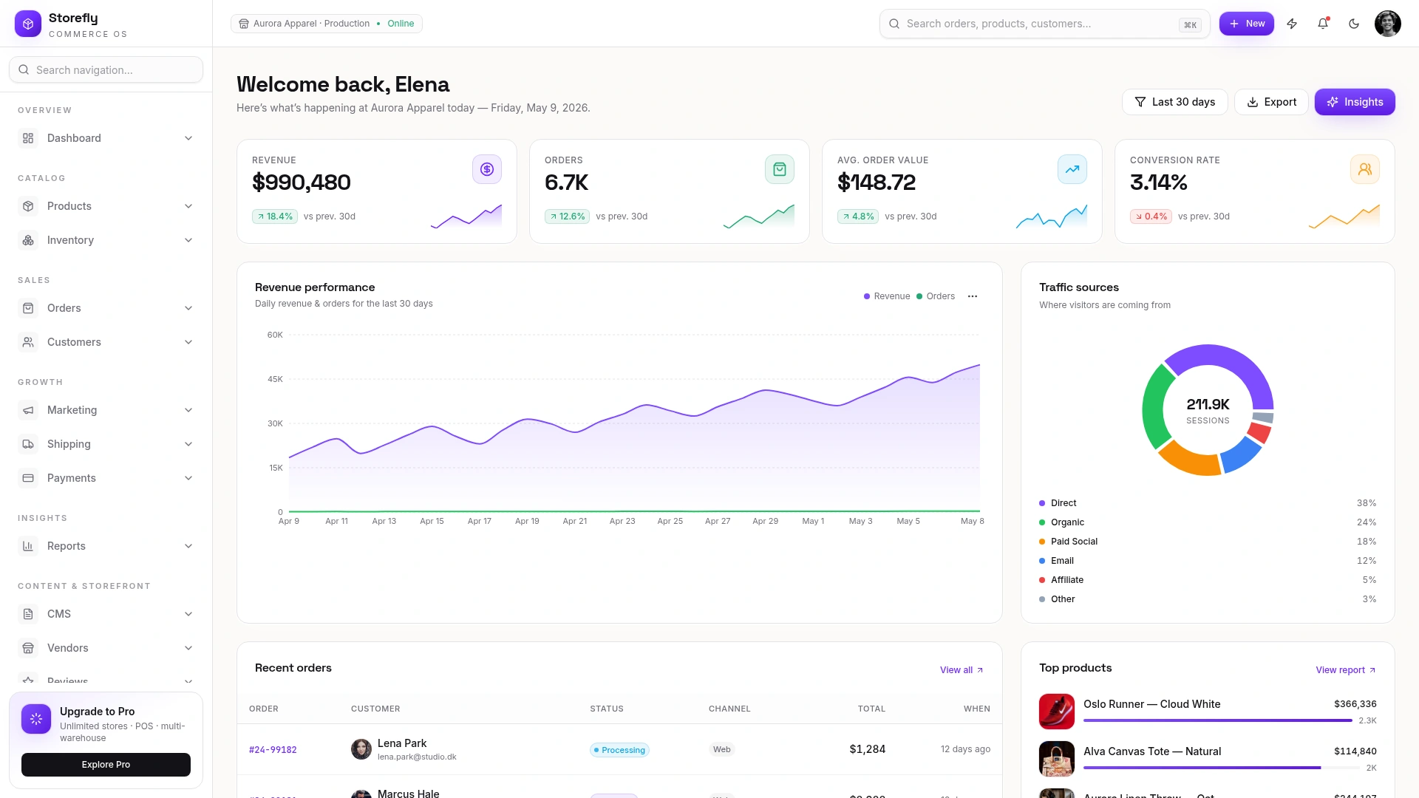The height and width of the screenshot is (798, 1419).
Task: Select Products in the sidebar
Action: pyautogui.click(x=106, y=206)
